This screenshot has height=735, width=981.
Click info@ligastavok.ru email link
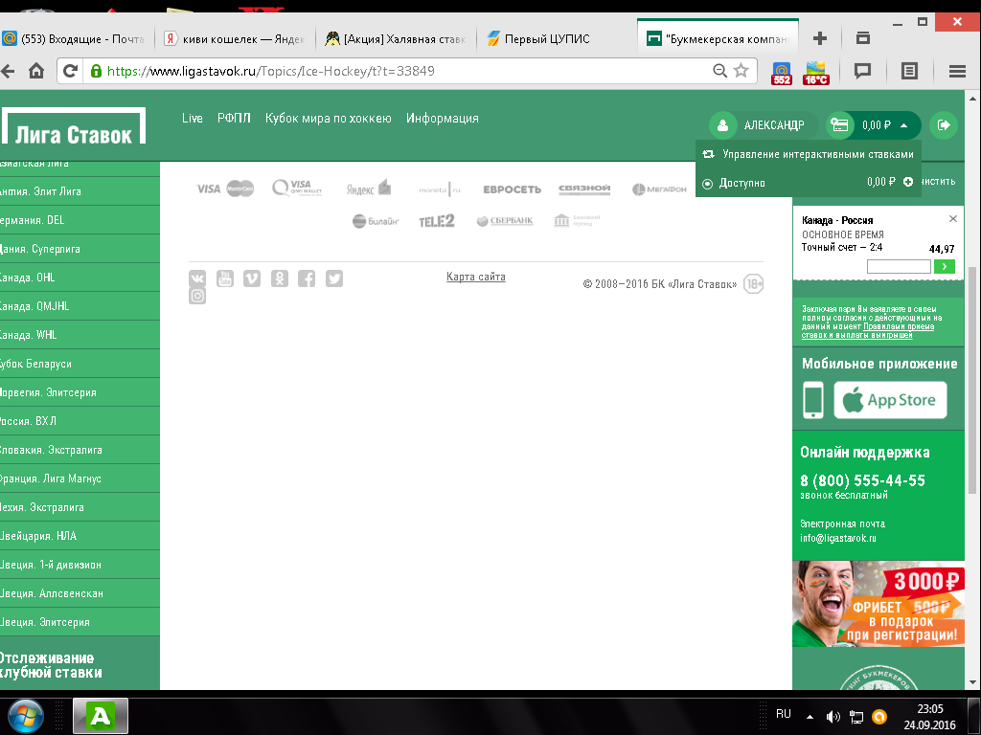tap(838, 538)
